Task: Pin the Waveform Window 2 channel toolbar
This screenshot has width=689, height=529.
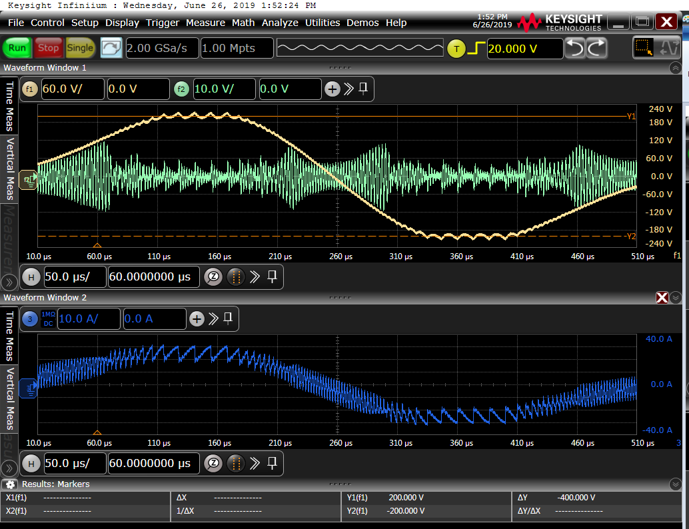Action: point(227,318)
